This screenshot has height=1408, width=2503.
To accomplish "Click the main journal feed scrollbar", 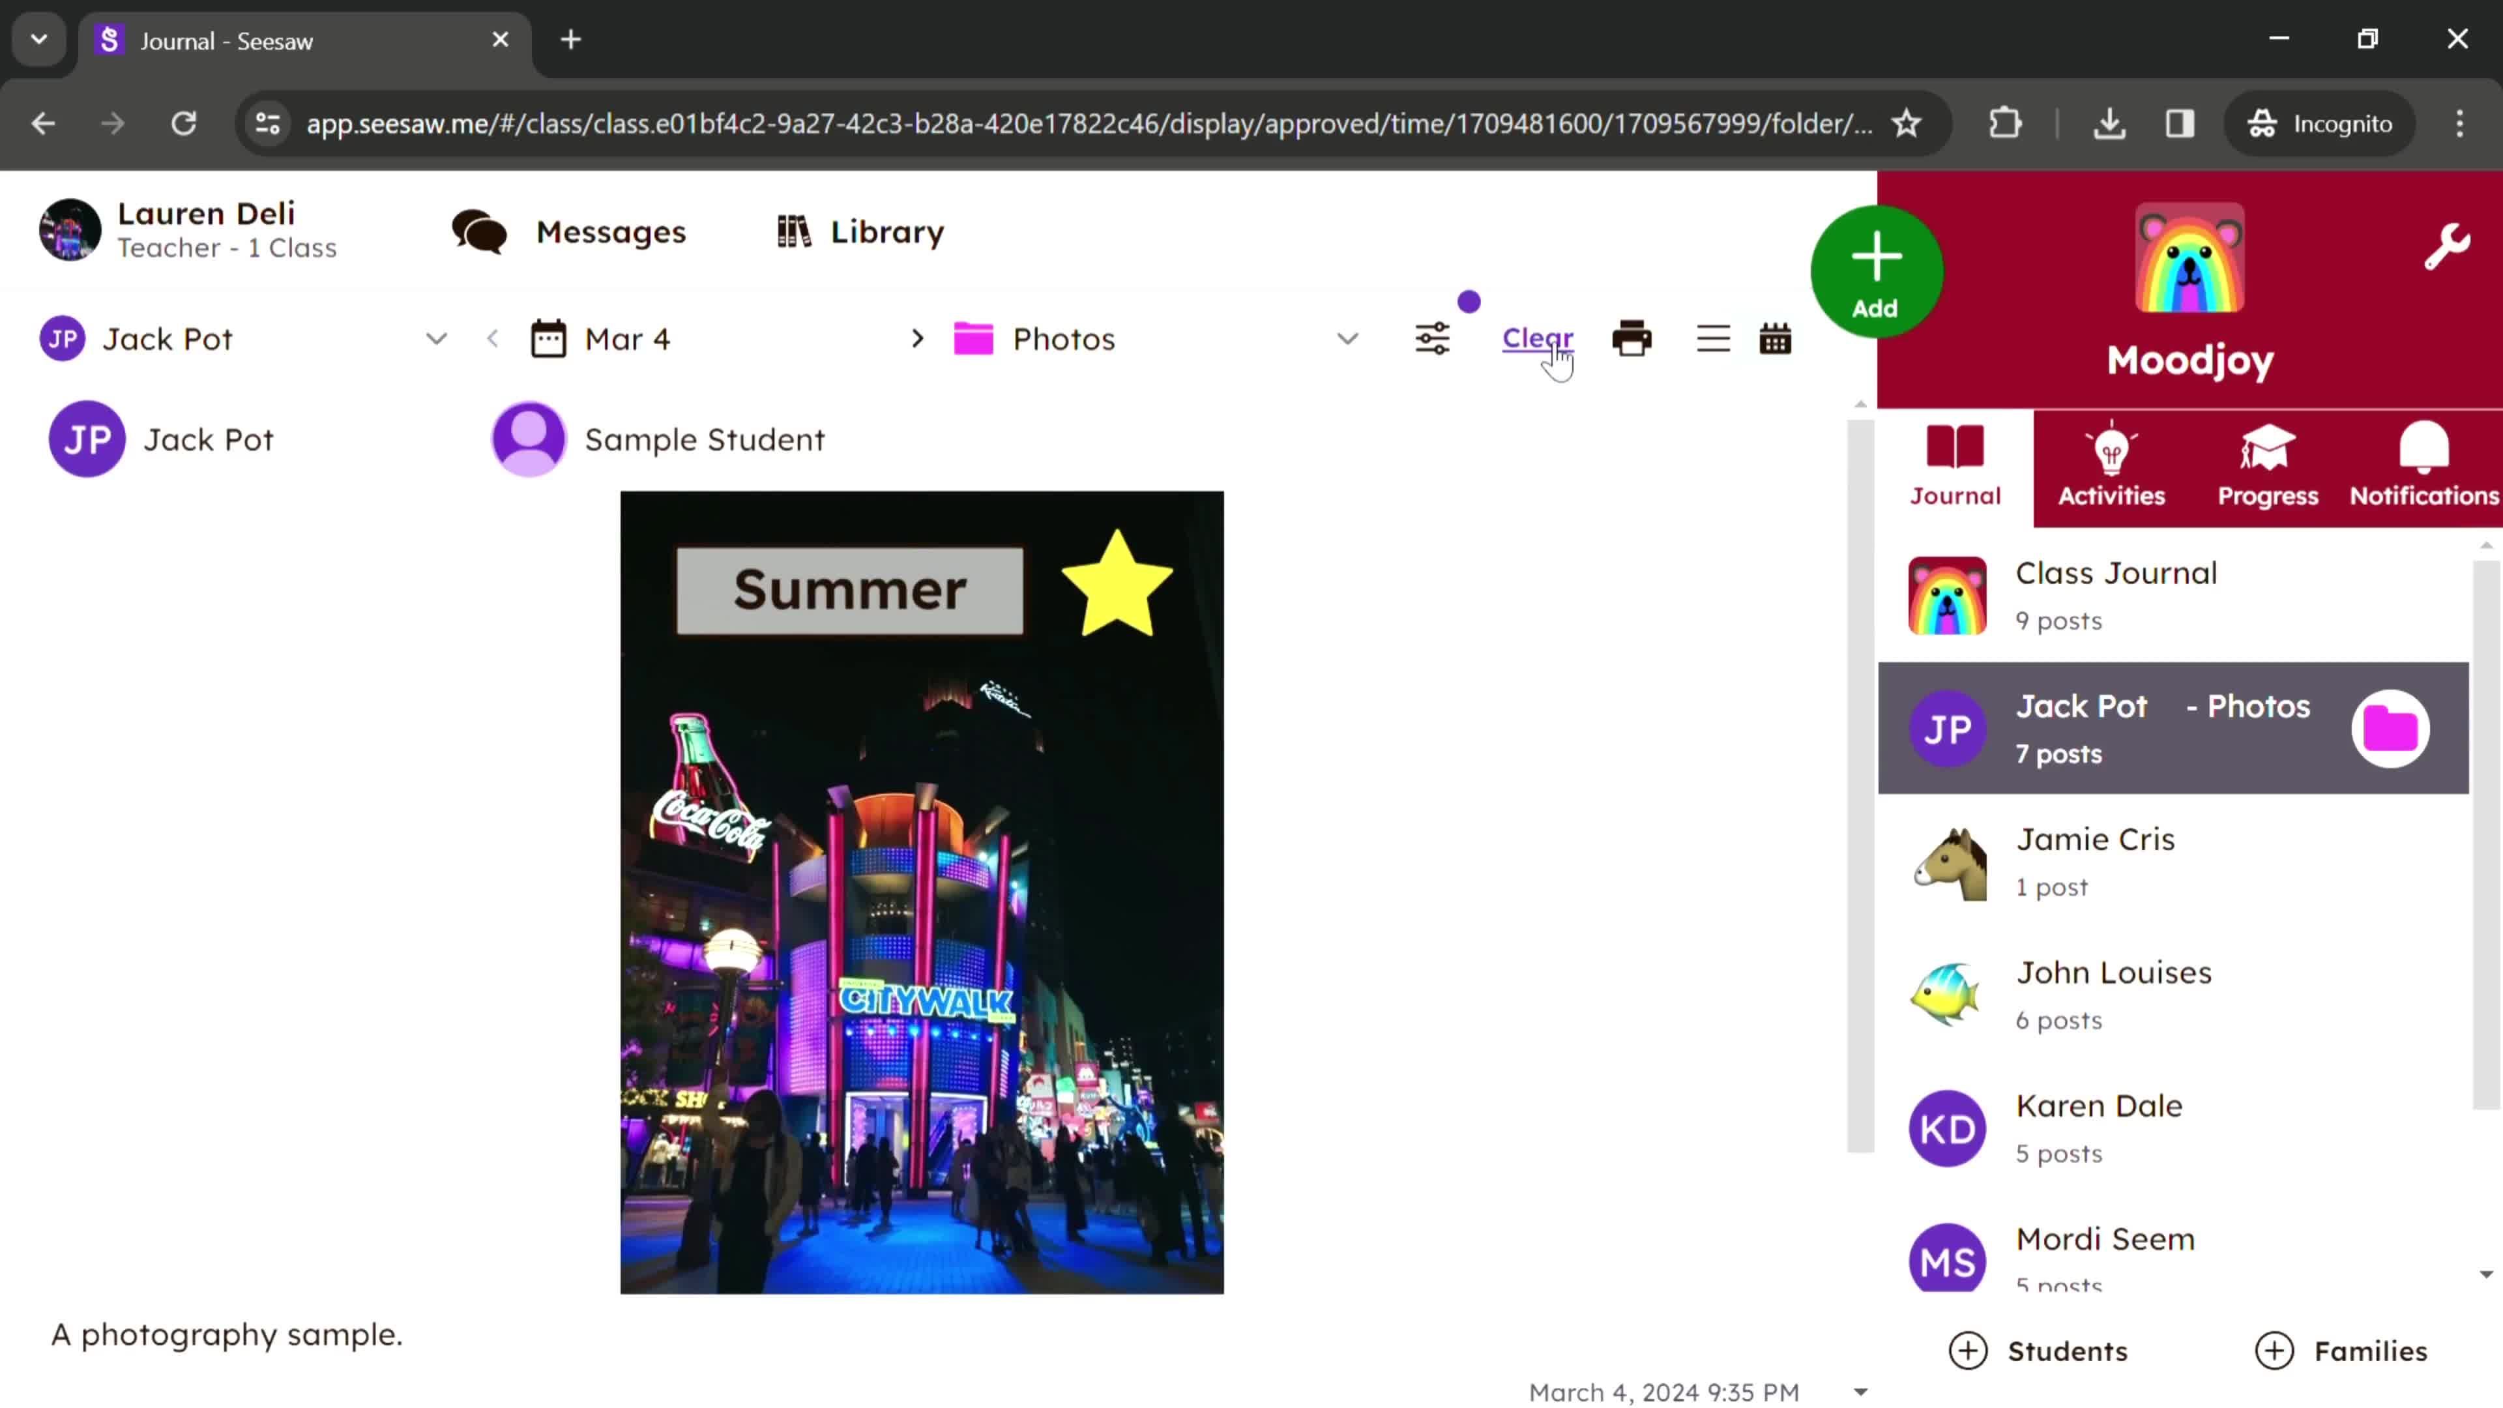I will coord(1861,785).
